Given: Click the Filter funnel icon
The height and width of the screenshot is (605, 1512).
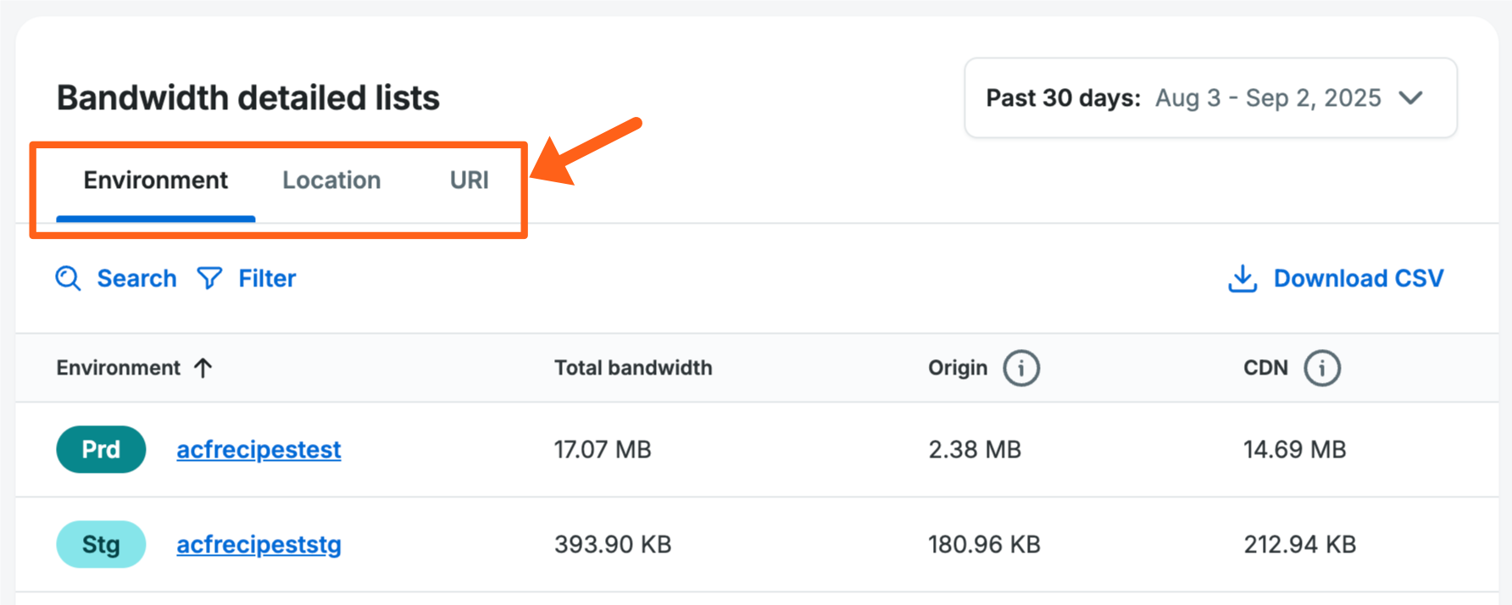Looking at the screenshot, I should coord(209,278).
